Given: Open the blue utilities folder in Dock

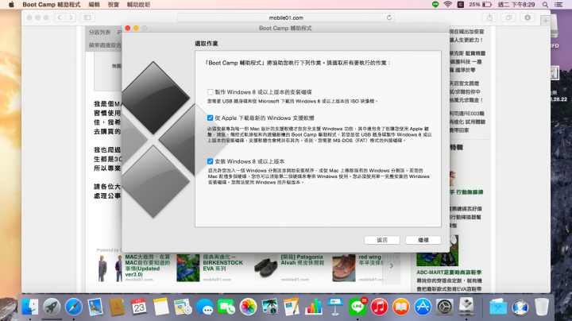Looking at the screenshot, I should pos(498,307).
